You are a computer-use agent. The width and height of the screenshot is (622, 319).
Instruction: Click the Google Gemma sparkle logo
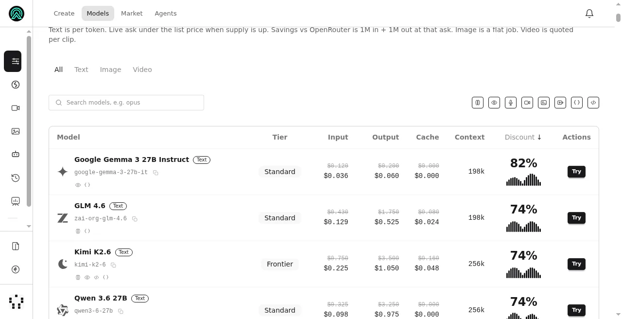63,171
